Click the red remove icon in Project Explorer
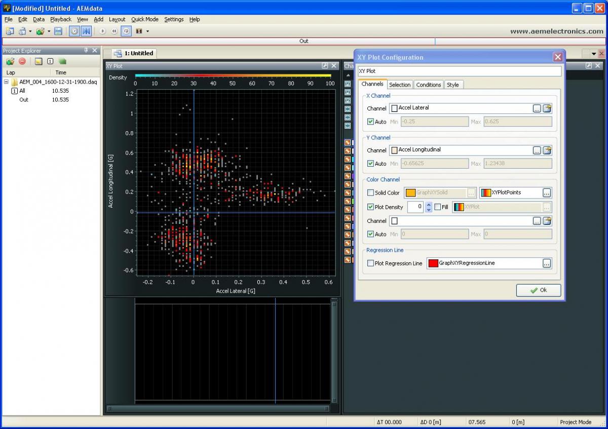 [x=22, y=61]
